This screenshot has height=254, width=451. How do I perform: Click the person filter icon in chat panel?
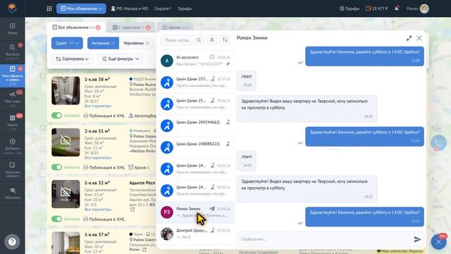coord(212,40)
